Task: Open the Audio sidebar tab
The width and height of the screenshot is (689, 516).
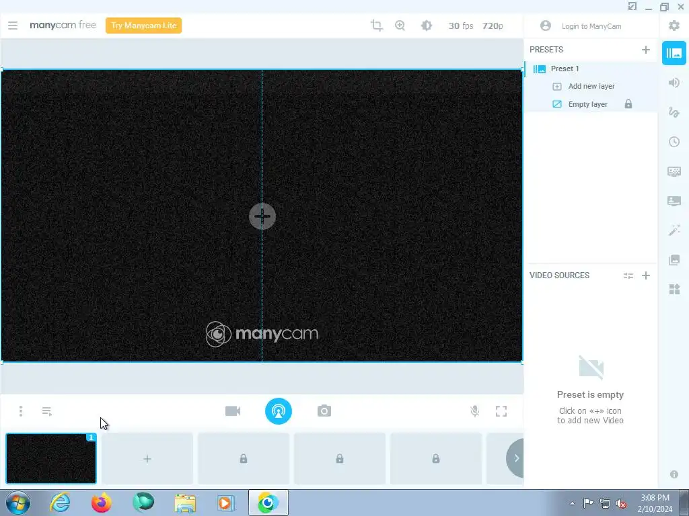Action: point(674,83)
